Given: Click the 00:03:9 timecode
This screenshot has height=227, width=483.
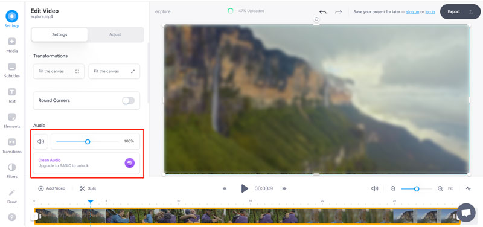Looking at the screenshot, I should (264, 188).
